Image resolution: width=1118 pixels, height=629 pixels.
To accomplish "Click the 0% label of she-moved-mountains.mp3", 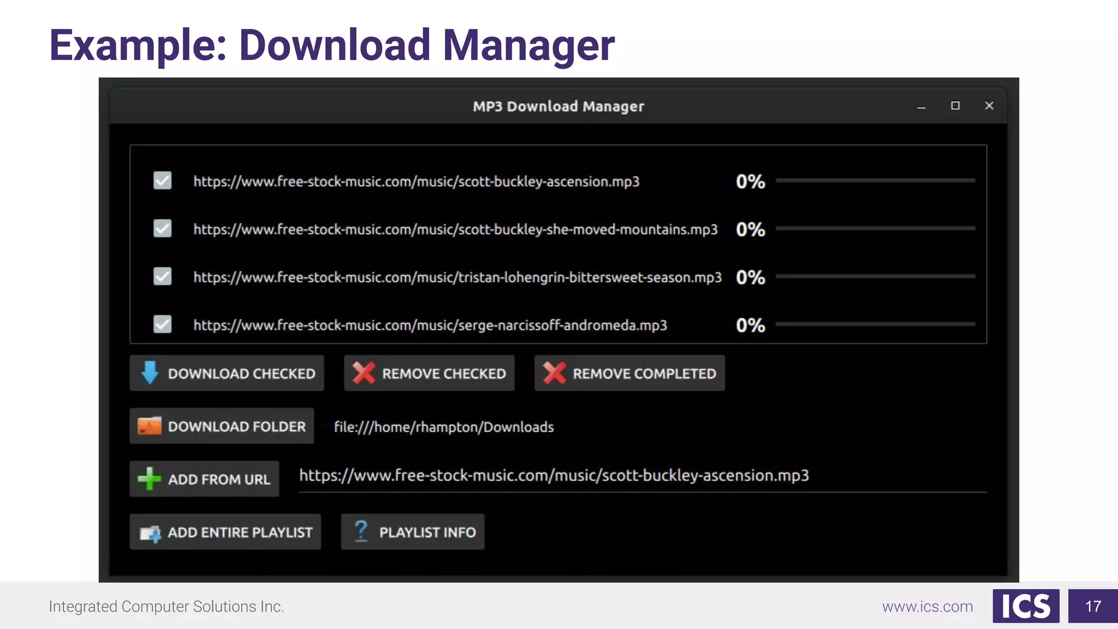I will point(750,229).
